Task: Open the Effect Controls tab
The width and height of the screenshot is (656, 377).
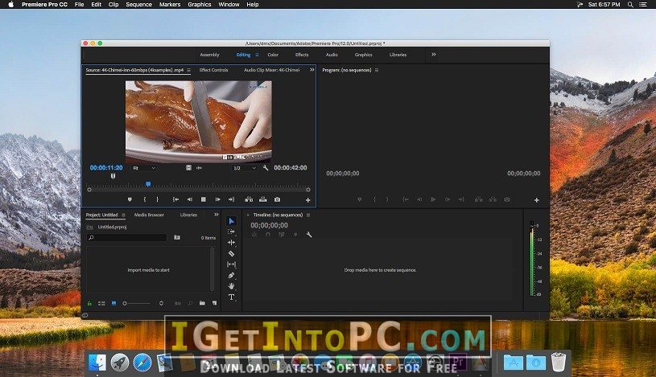Action: (214, 70)
